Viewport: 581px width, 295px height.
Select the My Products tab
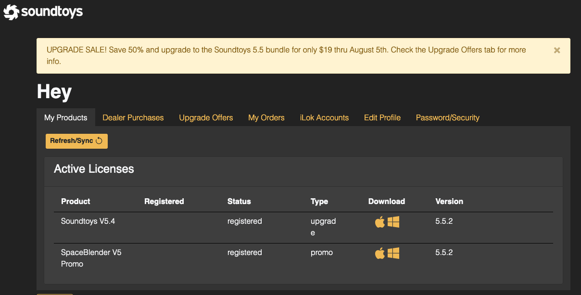(x=66, y=117)
